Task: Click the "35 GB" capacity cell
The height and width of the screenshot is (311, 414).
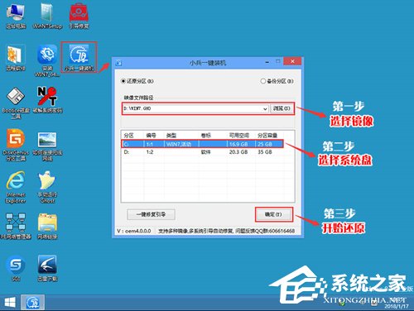Action: click(265, 152)
